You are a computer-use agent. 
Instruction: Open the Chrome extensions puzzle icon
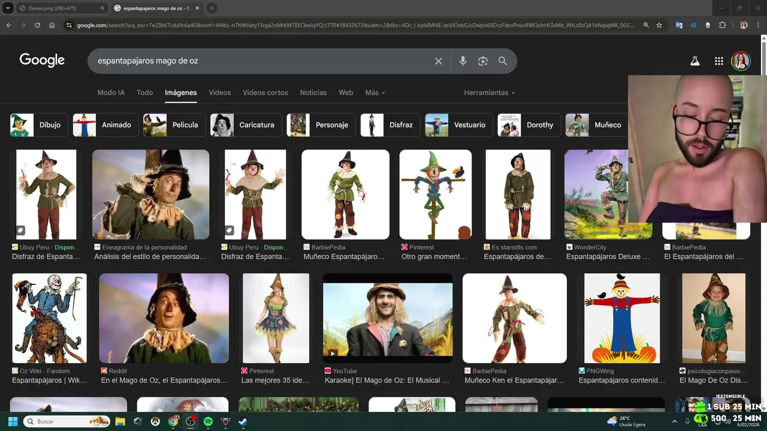(x=722, y=25)
